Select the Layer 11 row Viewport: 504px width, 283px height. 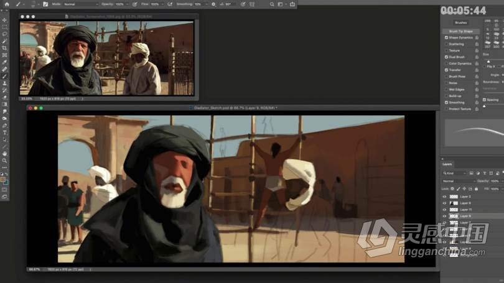(x=472, y=210)
